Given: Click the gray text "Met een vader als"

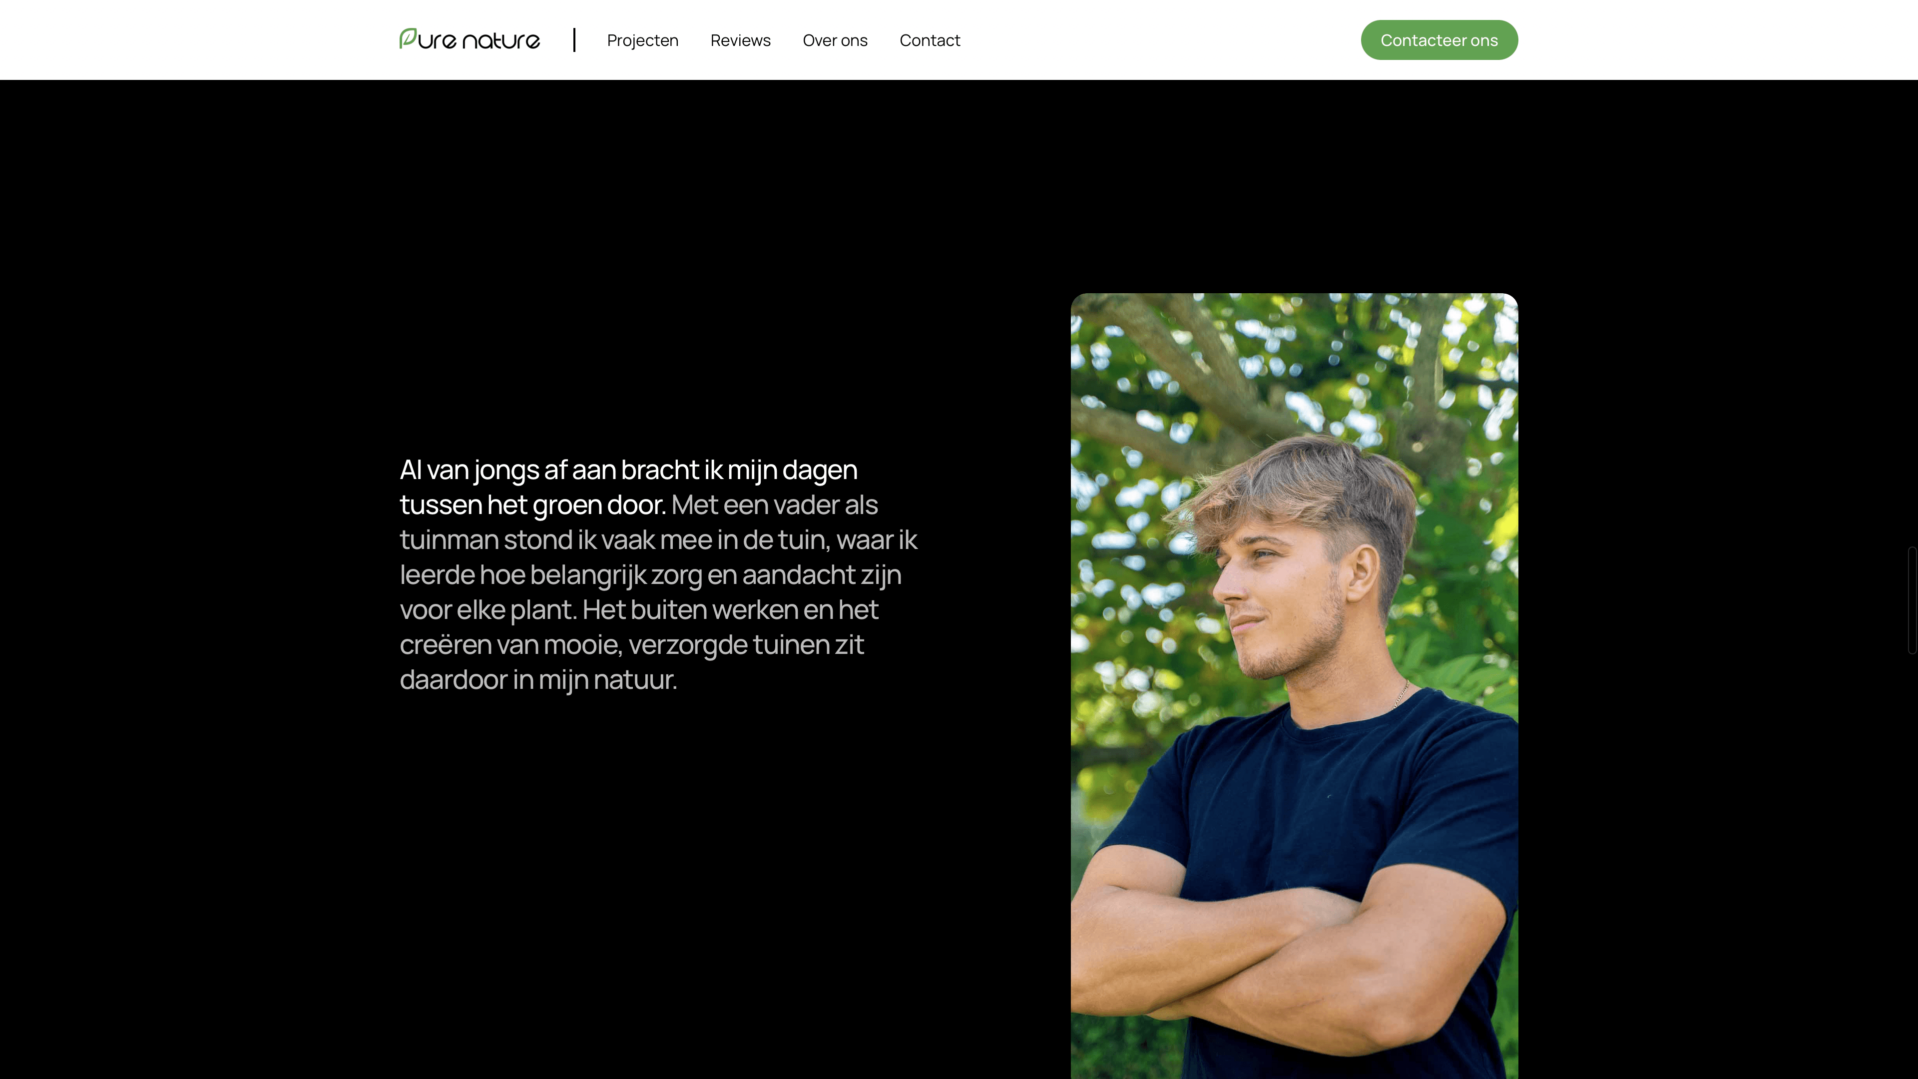Looking at the screenshot, I should [x=774, y=505].
